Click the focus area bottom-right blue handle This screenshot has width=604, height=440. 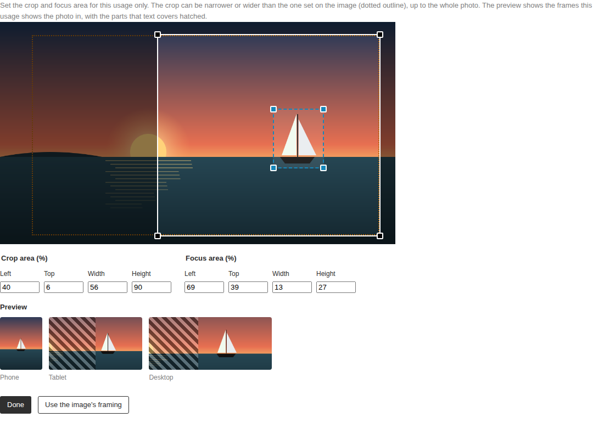[x=323, y=168]
